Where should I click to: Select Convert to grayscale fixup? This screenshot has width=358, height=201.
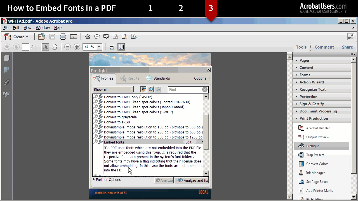pyautogui.click(x=120, y=117)
